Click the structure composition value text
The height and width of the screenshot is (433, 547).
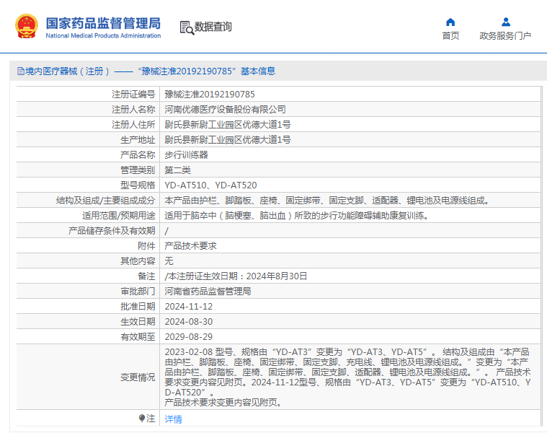326,201
